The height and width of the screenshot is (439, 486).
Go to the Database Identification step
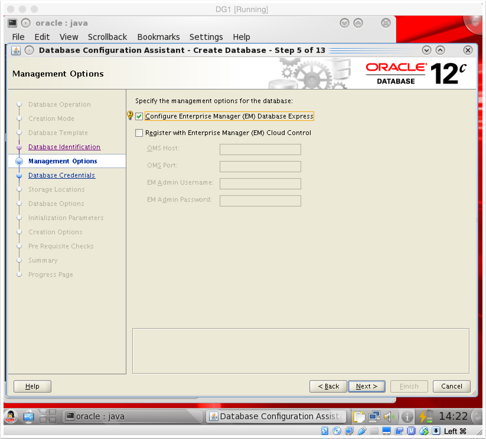64,147
